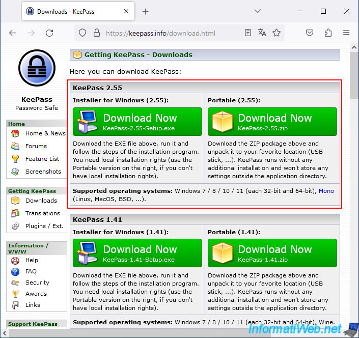Click the KeePass 1.41 section title
This screenshot has height=338, width=359.
(97, 220)
